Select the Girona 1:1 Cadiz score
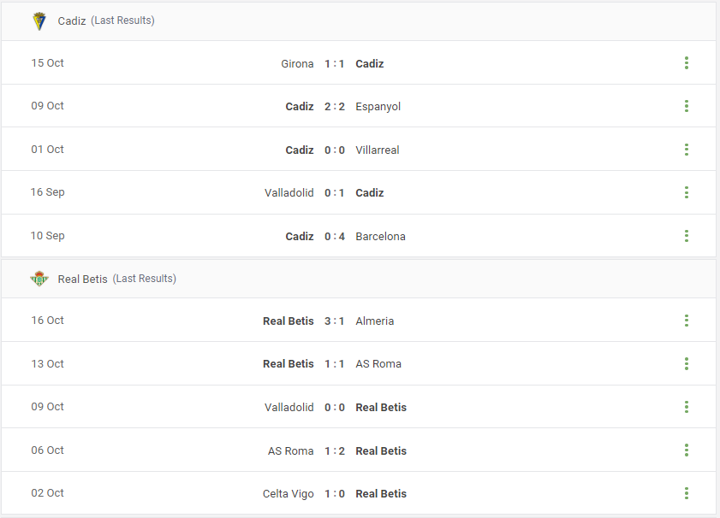Screen dimensions: 720x518 334,64
